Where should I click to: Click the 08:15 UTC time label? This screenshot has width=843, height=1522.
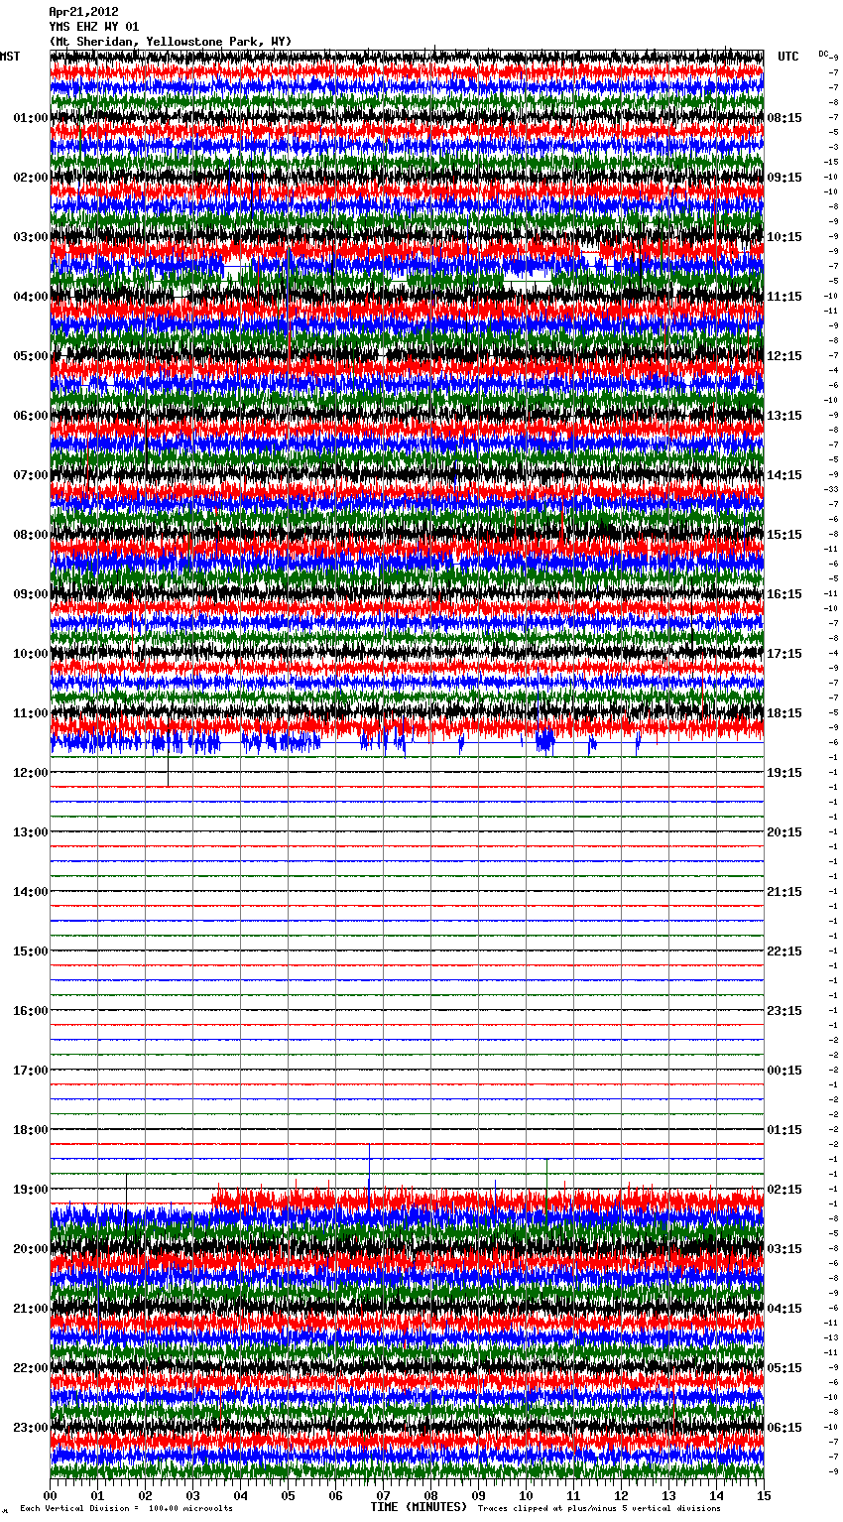point(784,118)
